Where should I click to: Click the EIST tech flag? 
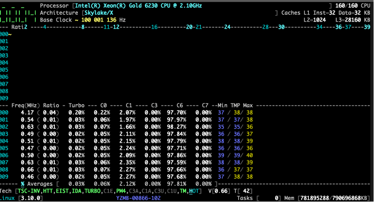click(62, 191)
